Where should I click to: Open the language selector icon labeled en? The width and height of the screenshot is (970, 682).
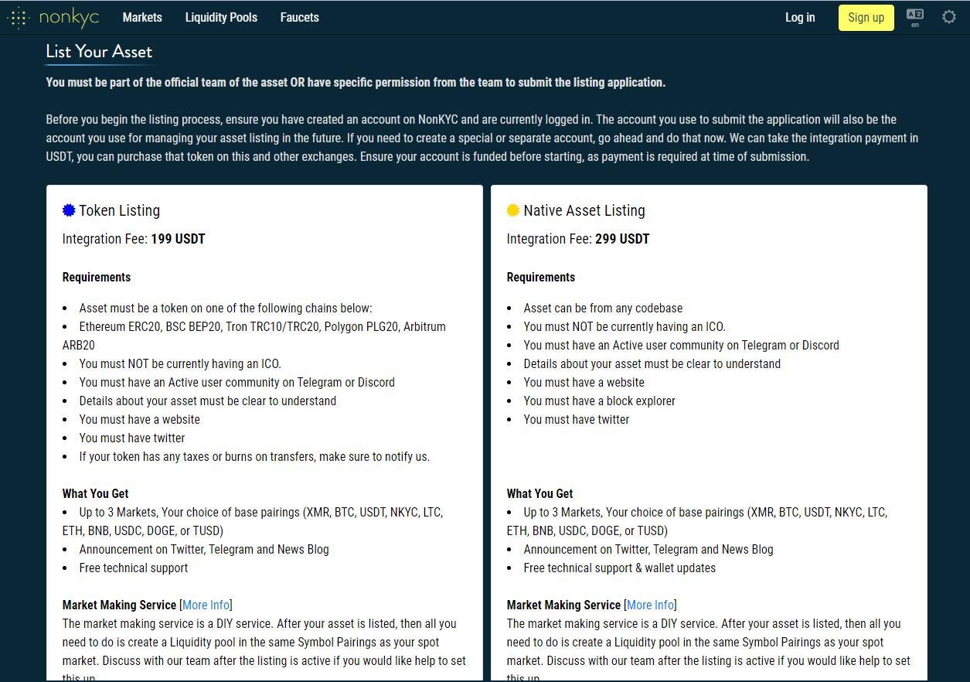(x=915, y=18)
